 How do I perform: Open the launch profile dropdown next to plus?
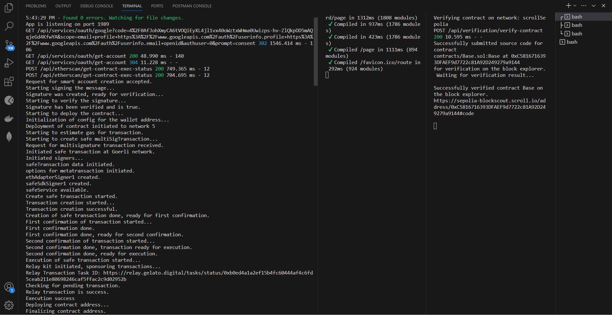(x=575, y=5)
